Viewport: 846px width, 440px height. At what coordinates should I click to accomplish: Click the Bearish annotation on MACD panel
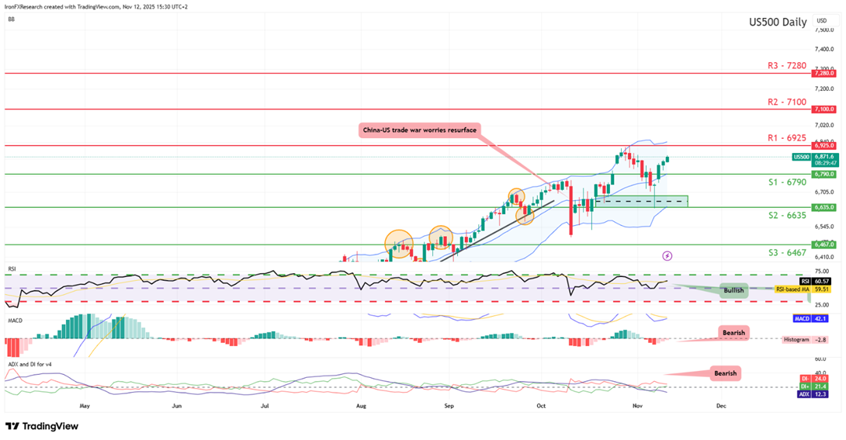[733, 332]
